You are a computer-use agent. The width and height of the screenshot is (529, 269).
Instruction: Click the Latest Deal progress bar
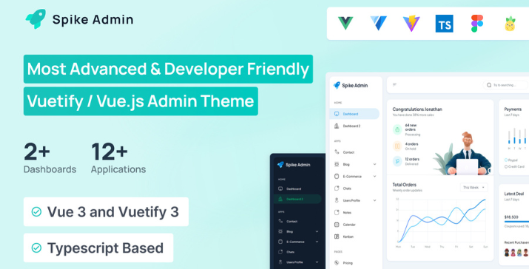[x=516, y=222]
